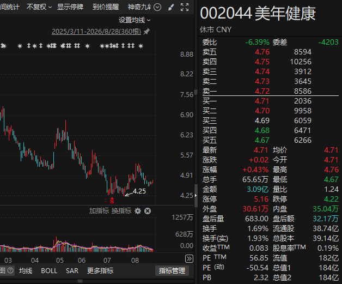Click the side panel vertical scrollbar
This screenshot has height=284, width=342.
point(196,195)
